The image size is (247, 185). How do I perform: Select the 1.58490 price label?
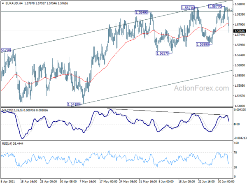[x=142, y=12]
